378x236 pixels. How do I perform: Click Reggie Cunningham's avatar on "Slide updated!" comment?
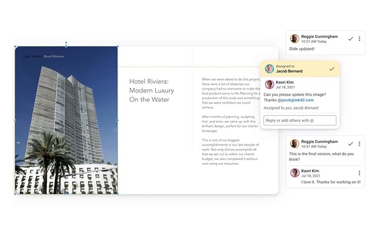pyautogui.click(x=294, y=39)
